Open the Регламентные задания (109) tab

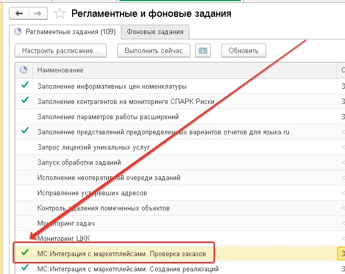tap(65, 32)
